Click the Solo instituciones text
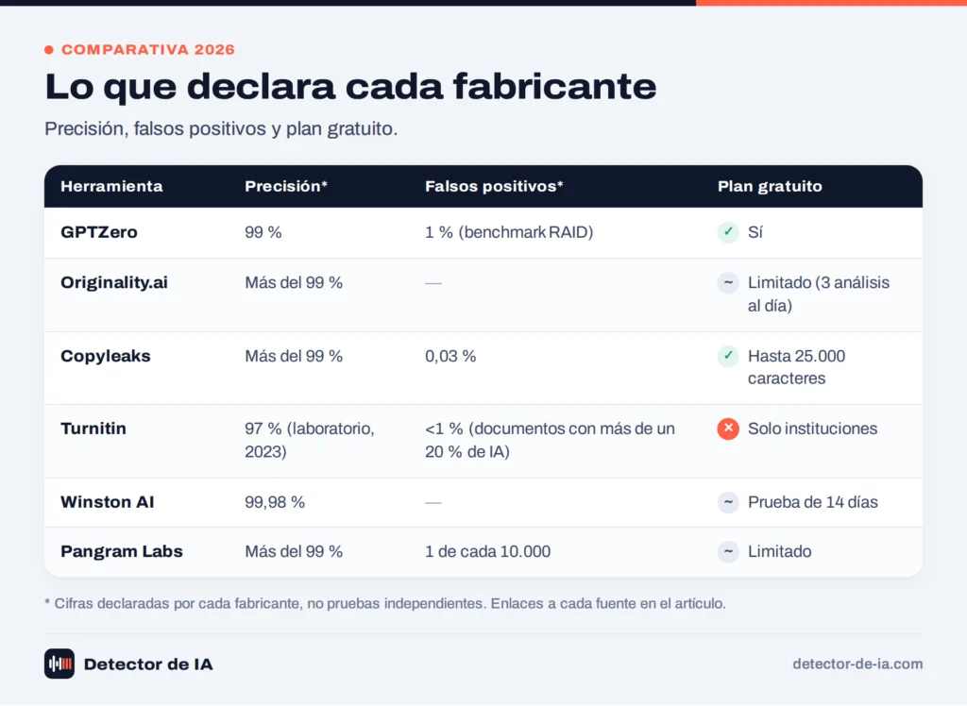 [x=812, y=429]
